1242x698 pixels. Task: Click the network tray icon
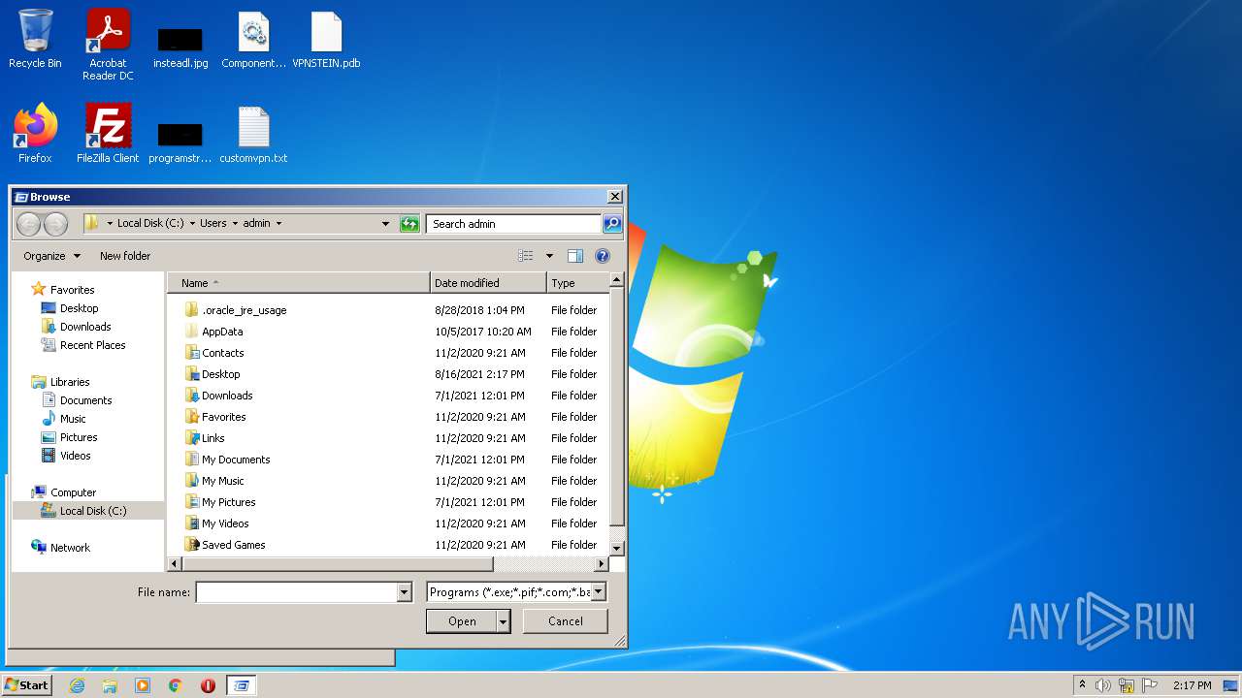1127,685
